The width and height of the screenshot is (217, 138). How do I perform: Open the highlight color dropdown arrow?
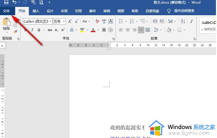click(87, 30)
